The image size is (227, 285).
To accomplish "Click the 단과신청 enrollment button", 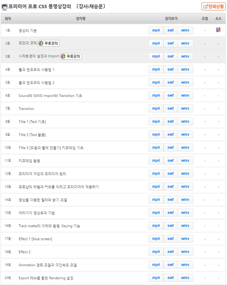I will [x=213, y=6].
